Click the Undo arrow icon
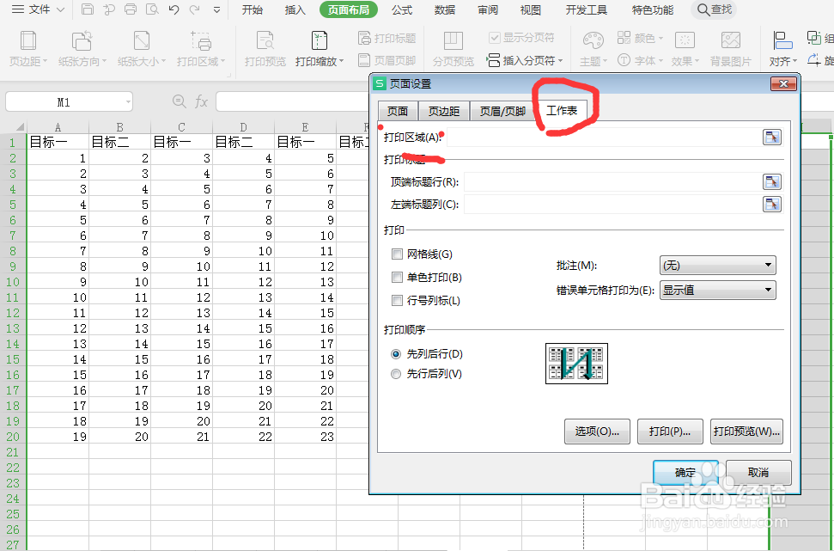Image resolution: width=834 pixels, height=551 pixels. pyautogui.click(x=173, y=9)
